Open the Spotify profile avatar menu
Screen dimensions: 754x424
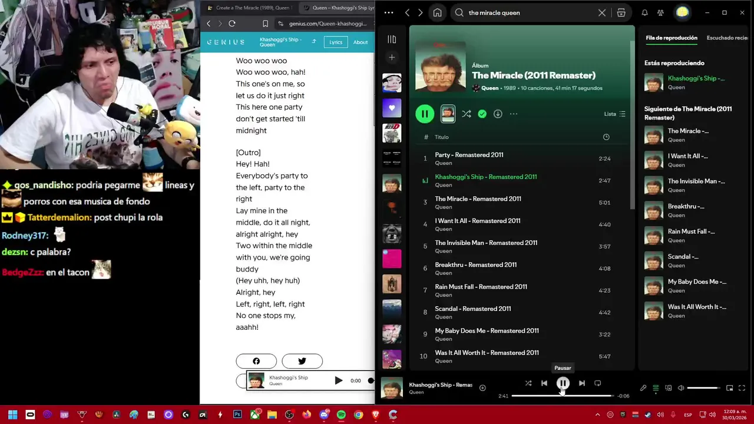click(x=682, y=12)
